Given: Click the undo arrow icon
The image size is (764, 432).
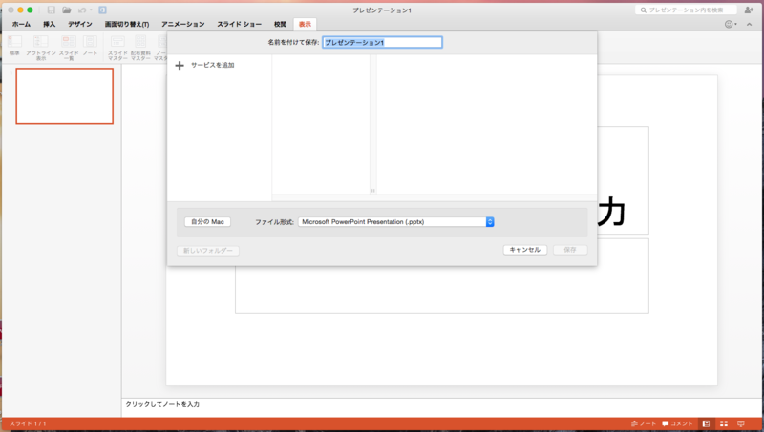Looking at the screenshot, I should tap(82, 10).
